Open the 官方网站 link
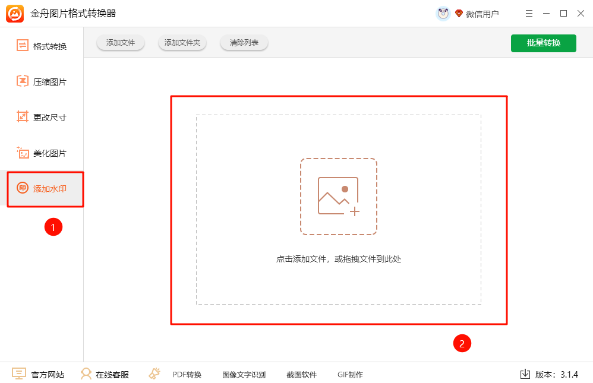Image resolution: width=593 pixels, height=383 pixels. click(48, 375)
